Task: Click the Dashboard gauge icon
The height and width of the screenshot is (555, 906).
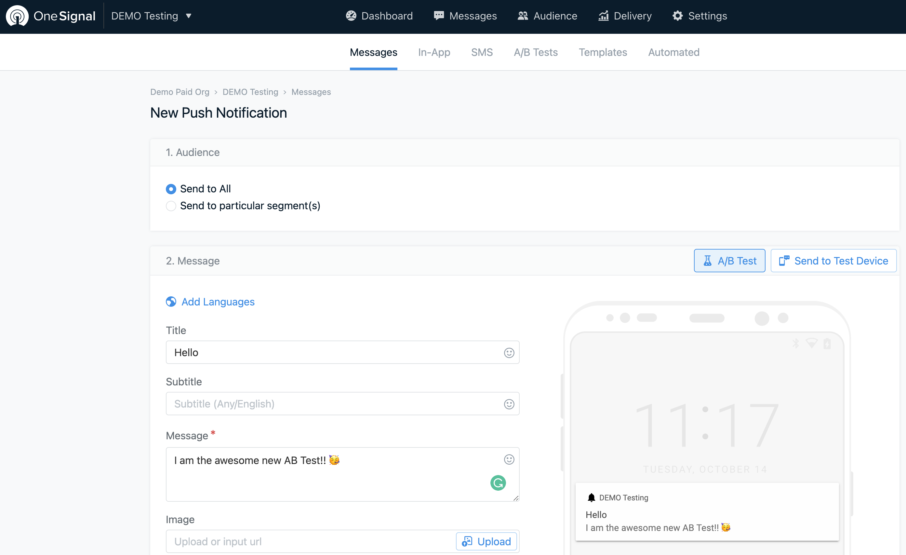Action: pos(351,16)
